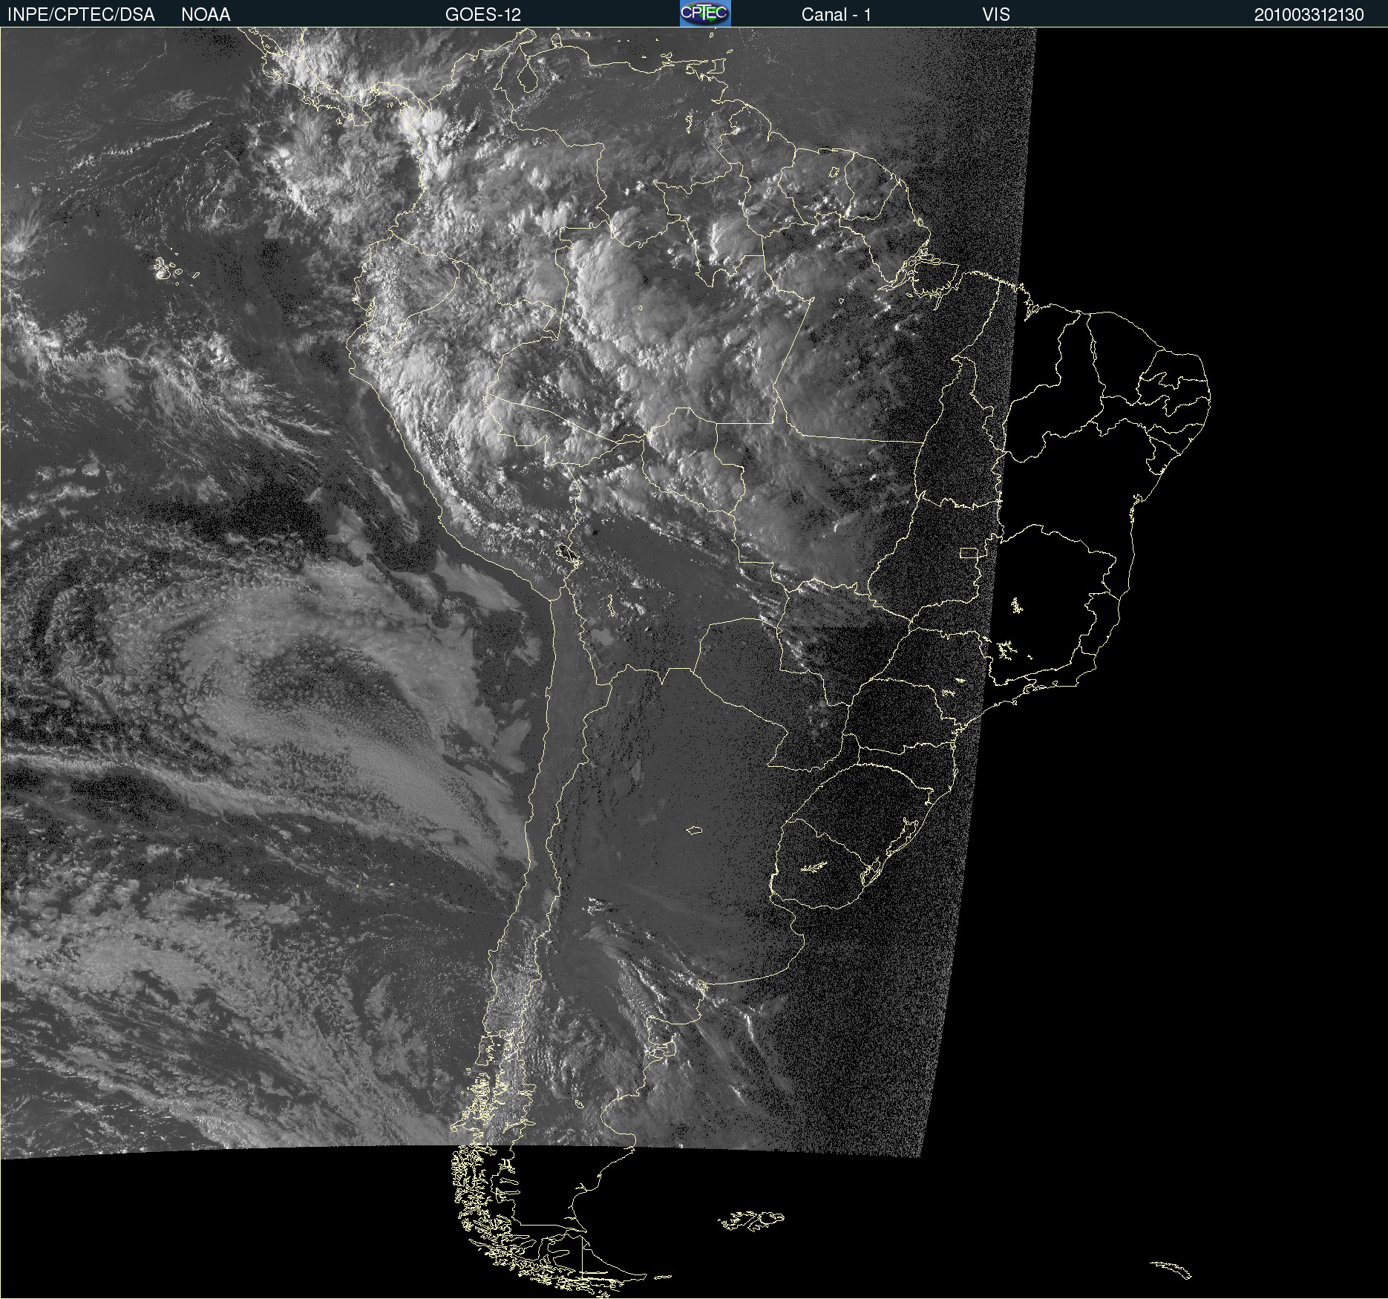Click the 201003312130 timestamp

[x=1309, y=15]
